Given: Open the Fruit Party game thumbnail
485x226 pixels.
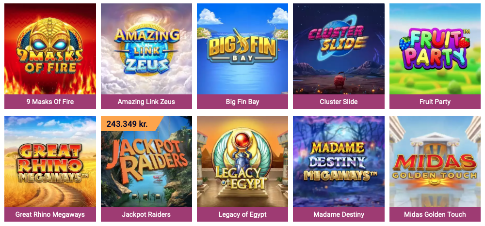Looking at the screenshot, I should coord(435,49).
